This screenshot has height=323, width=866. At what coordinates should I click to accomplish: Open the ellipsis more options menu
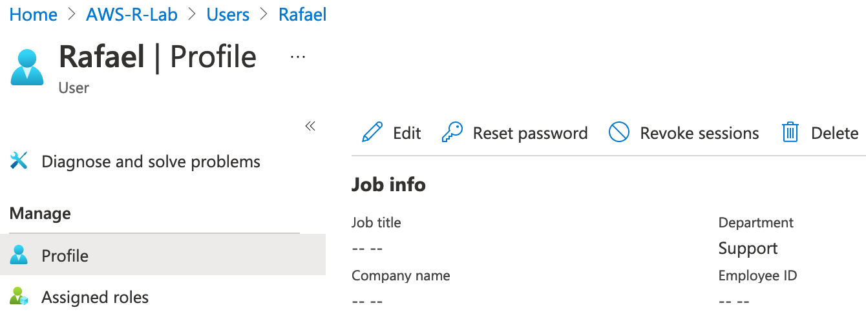(297, 57)
